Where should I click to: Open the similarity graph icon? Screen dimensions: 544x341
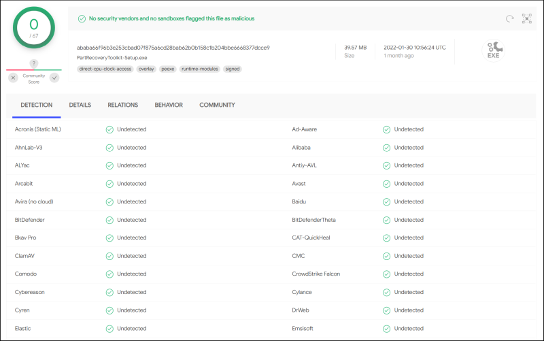tap(526, 19)
